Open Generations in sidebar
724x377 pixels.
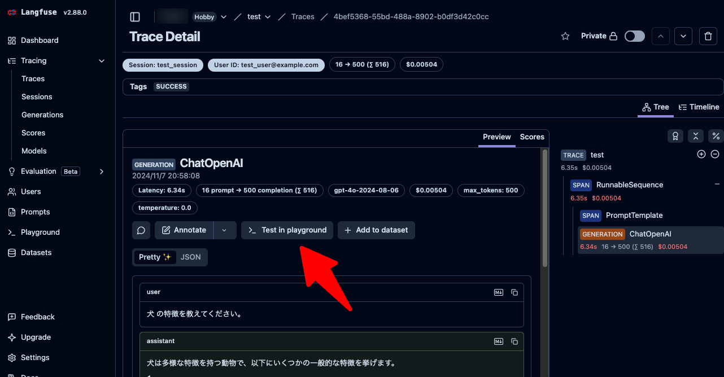pyautogui.click(x=42, y=115)
